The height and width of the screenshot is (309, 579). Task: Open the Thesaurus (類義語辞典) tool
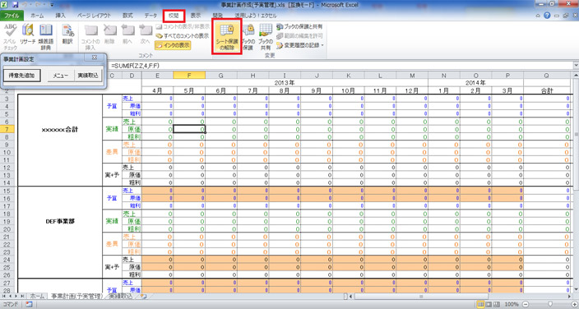pos(46,37)
